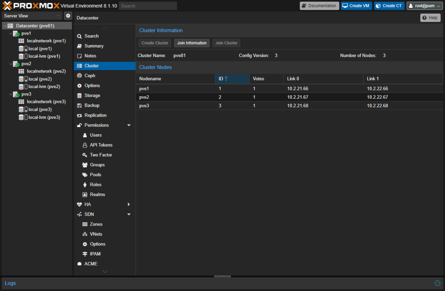The width and height of the screenshot is (445, 291).
Task: Click the Backup floppy disk icon
Action: (79, 106)
